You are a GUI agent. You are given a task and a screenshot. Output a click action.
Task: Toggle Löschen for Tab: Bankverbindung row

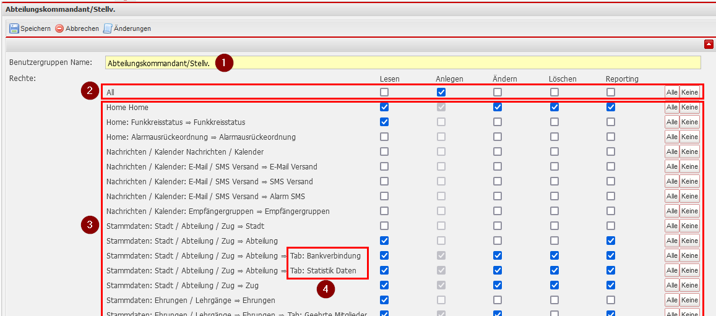(554, 255)
